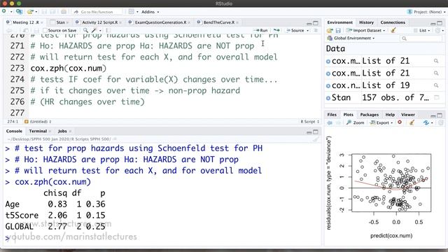448x252 pixels.
Task: Open the Import Dataset dropdown
Action: point(365,30)
